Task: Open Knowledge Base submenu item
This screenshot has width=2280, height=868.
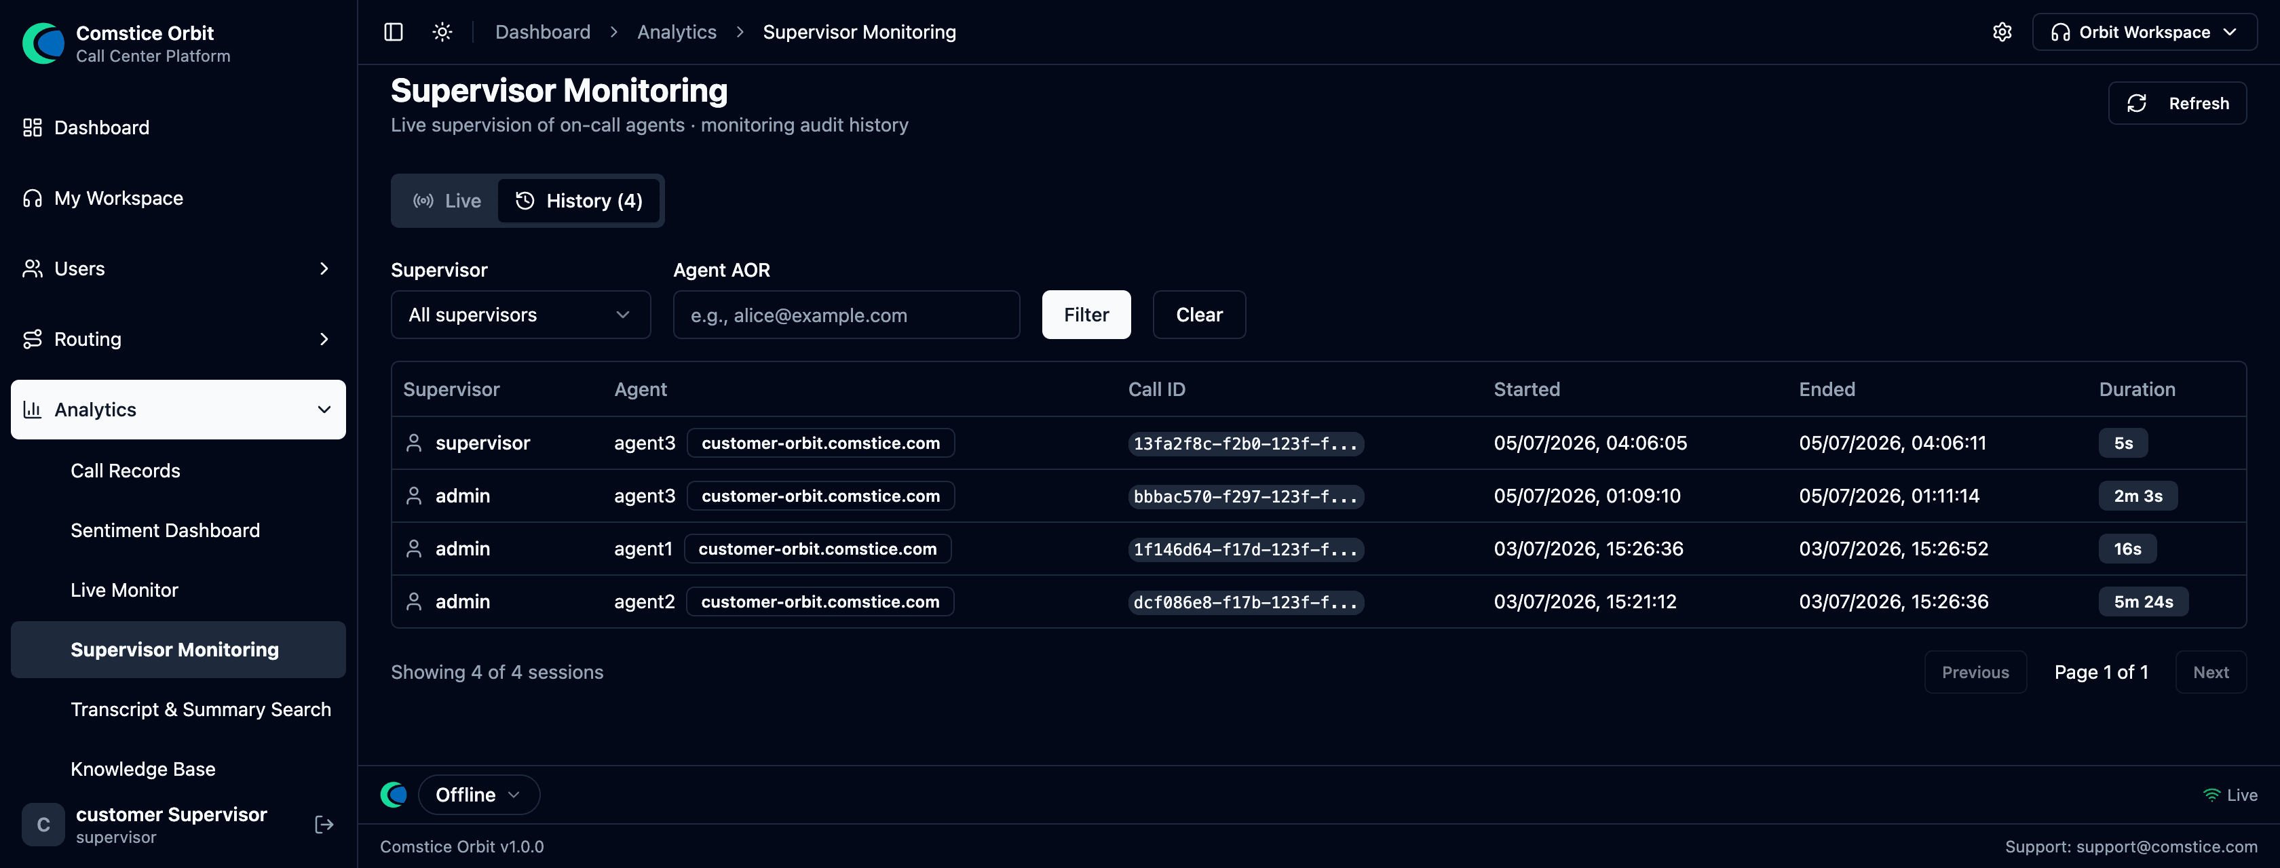Action: pos(143,769)
